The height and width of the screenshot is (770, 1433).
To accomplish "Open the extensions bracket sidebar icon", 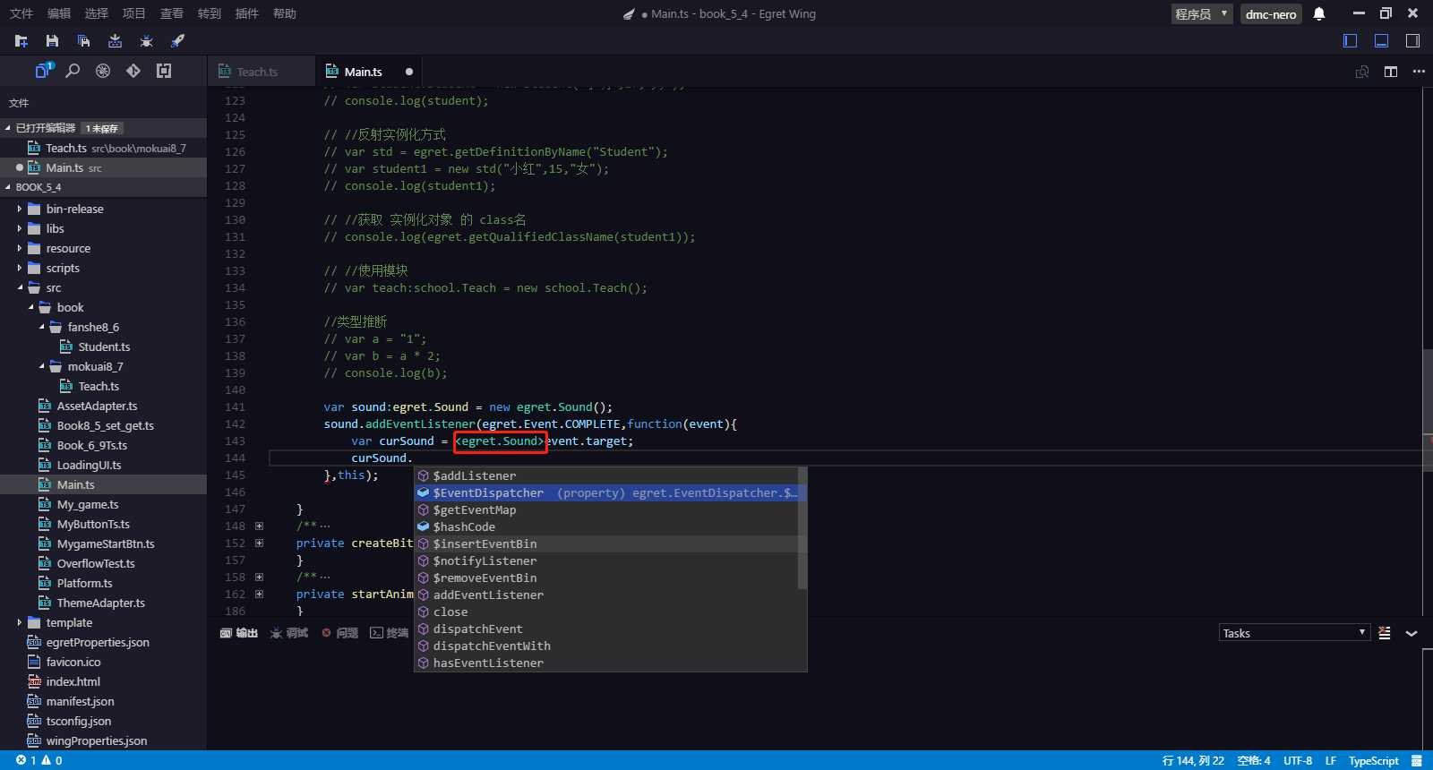I will coord(164,71).
